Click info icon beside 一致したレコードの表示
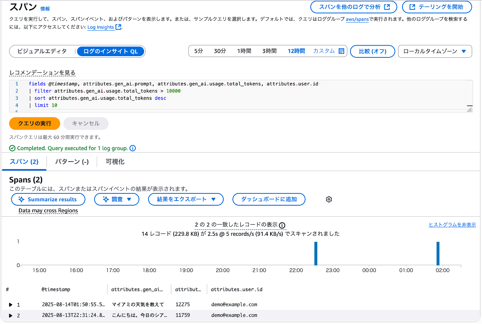 pyautogui.click(x=282, y=225)
